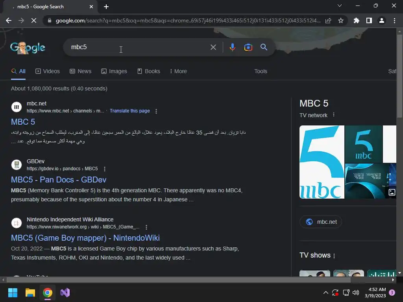Submit the search with the magnifier icon
Viewport: 403px width, 302px height.
click(264, 47)
